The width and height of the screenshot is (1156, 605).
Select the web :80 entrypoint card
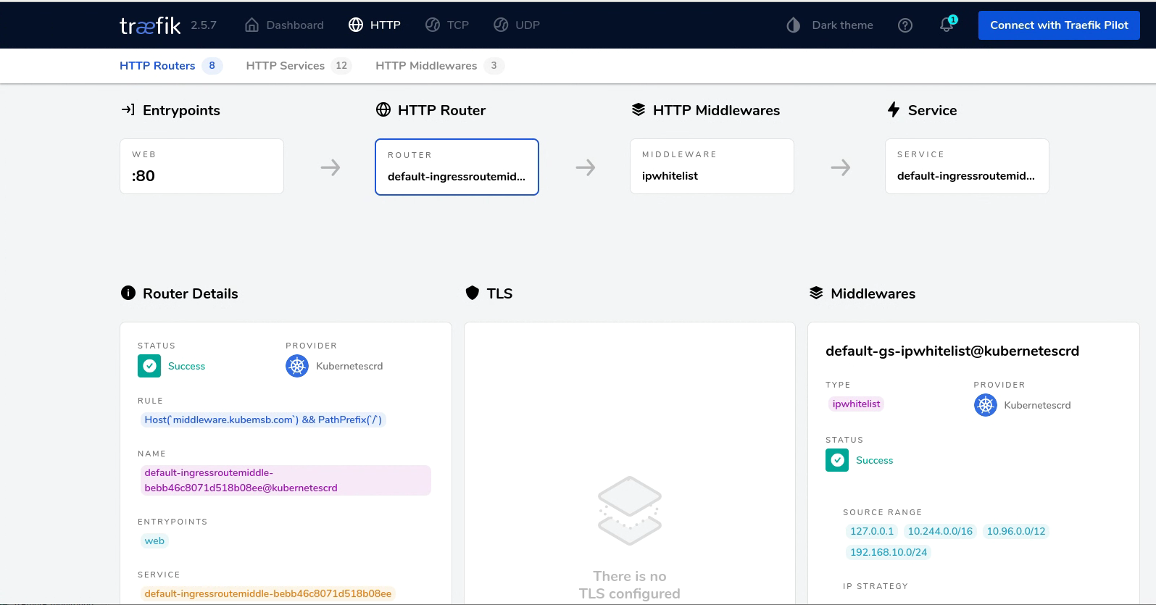click(201, 167)
